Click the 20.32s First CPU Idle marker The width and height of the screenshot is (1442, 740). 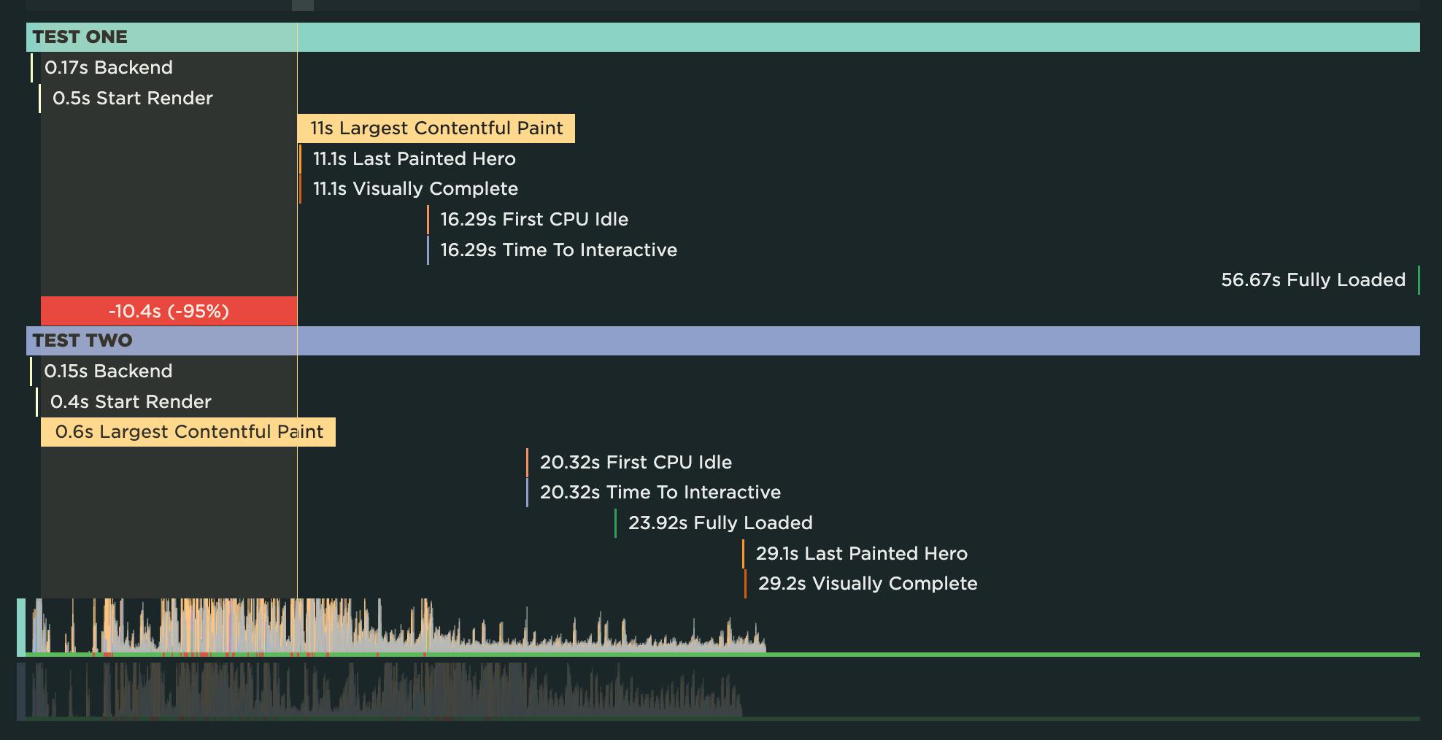pos(635,463)
